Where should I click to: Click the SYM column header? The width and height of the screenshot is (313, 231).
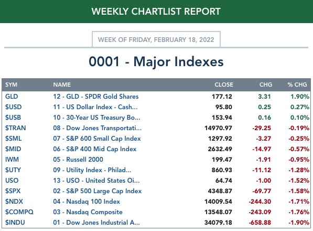[11, 85]
